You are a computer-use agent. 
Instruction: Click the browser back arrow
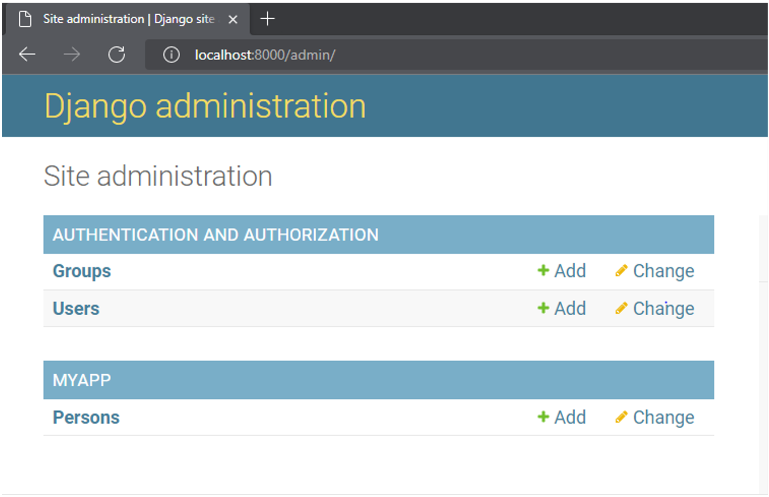point(27,54)
